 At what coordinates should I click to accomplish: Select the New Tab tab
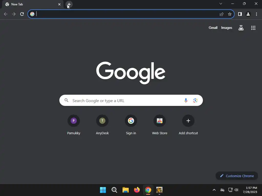[32, 4]
